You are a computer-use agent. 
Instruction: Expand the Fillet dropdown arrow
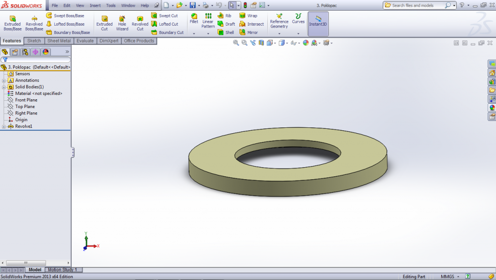[x=194, y=33]
